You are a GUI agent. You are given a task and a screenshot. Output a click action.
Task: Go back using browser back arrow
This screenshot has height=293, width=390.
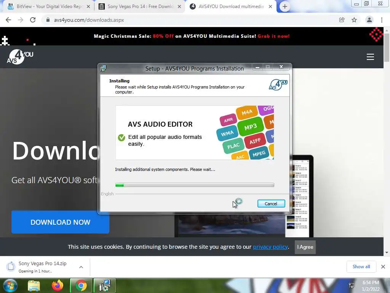(x=8, y=20)
